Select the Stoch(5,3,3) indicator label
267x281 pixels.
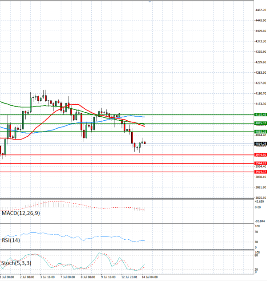pos(16,263)
